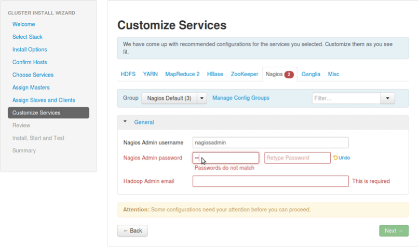
Task: Select the MapReduce 2 tab
Action: [182, 74]
